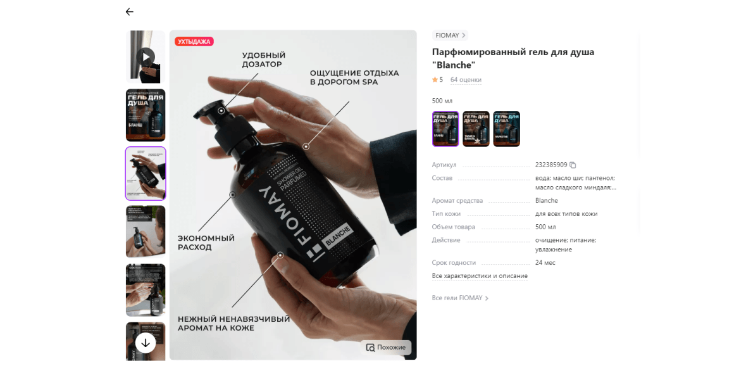
Task: Open Все гели FIOMAY link
Action: click(x=460, y=298)
